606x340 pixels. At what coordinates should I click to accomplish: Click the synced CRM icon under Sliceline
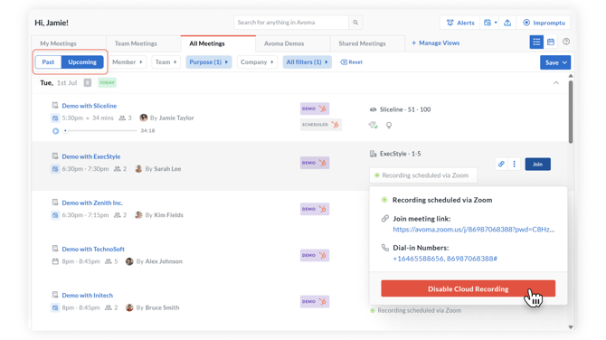[373, 125]
